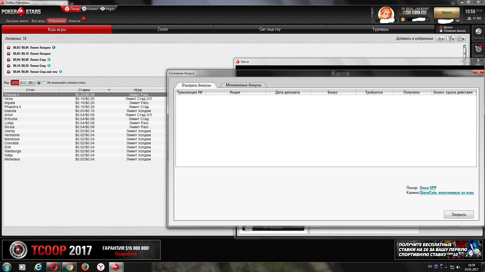Image resolution: width=485 pixels, height=272 pixels.
Task: Sort bonus table by Транзакция № header
Action: tap(191, 92)
